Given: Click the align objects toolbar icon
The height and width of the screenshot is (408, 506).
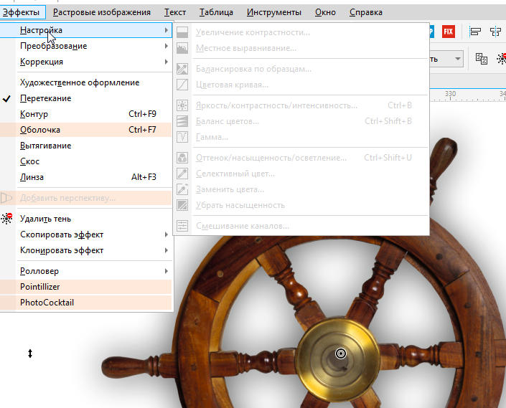Looking at the screenshot, I should tap(474, 32).
